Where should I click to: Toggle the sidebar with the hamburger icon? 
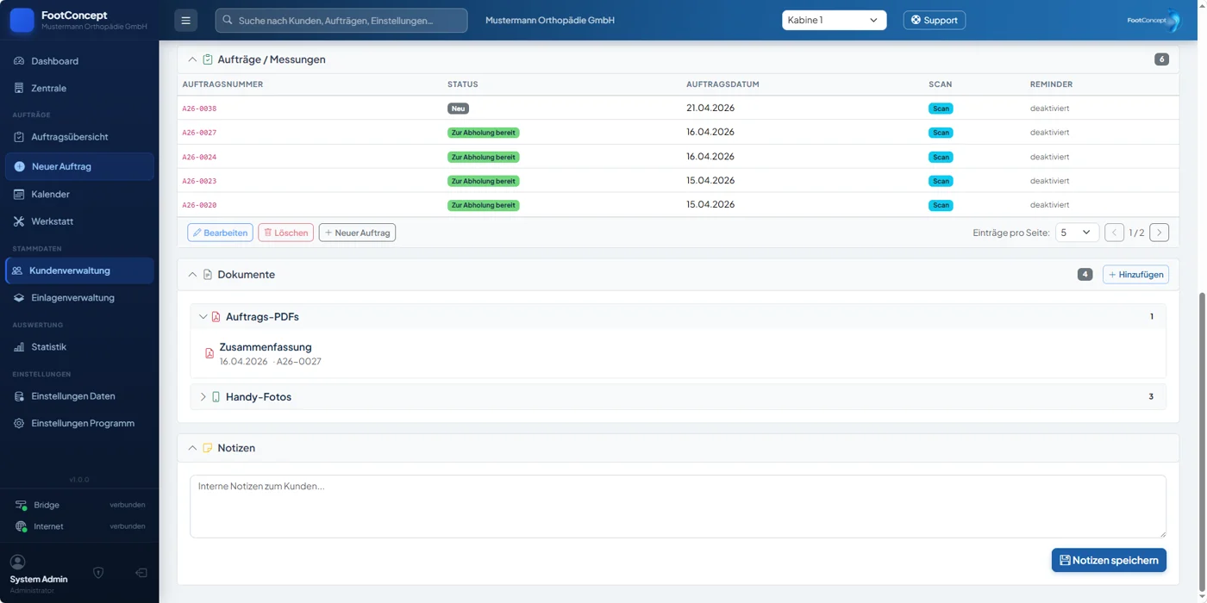(x=185, y=20)
